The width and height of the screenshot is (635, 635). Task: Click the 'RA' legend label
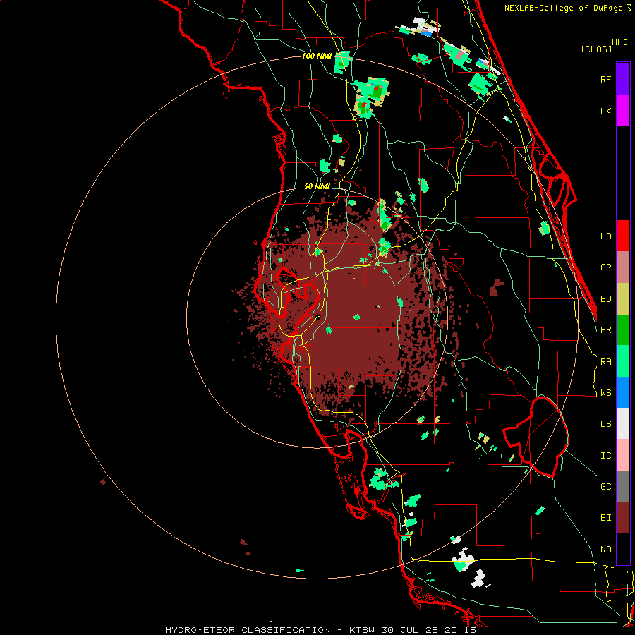[605, 362]
